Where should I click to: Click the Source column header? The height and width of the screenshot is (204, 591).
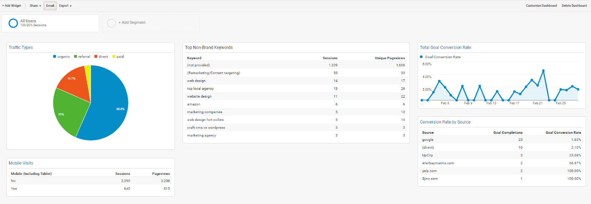(428, 132)
